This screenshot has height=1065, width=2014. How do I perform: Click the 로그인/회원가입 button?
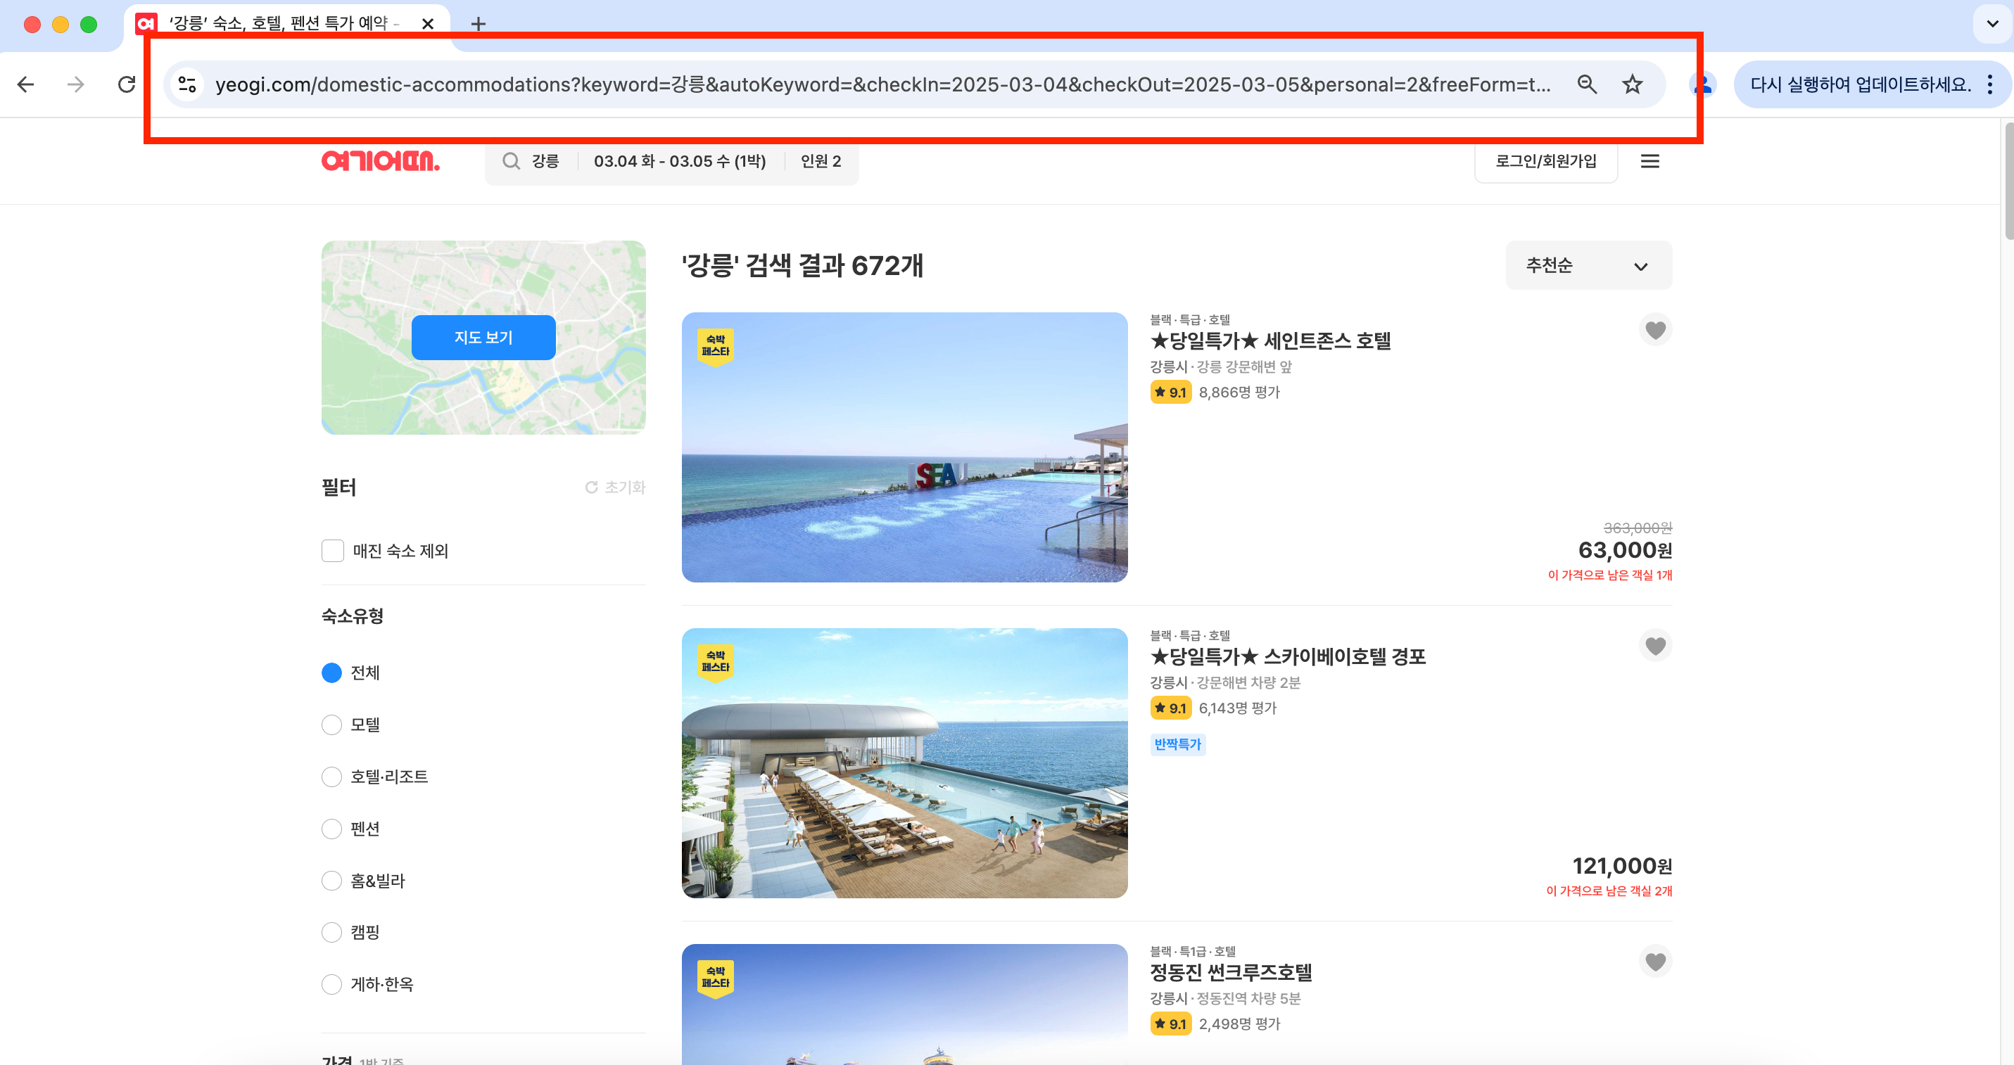(1545, 161)
